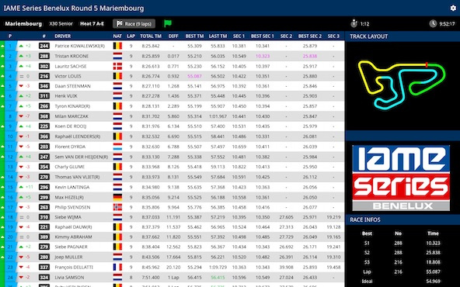Click kart number badge 346

click(x=44, y=86)
